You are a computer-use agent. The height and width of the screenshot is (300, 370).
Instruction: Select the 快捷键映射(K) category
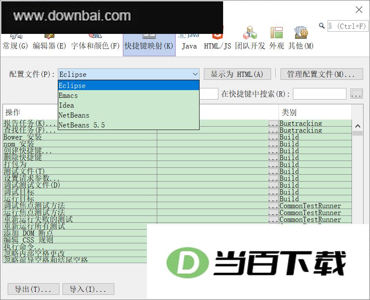coord(149,45)
